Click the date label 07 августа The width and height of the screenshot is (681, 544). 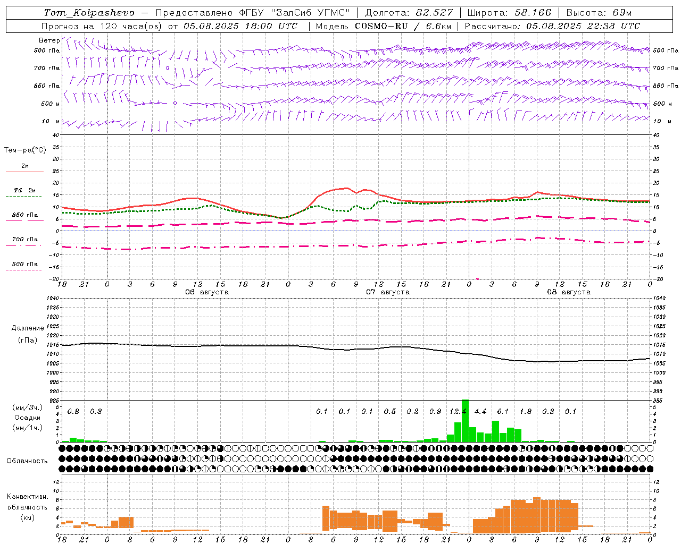(x=388, y=292)
